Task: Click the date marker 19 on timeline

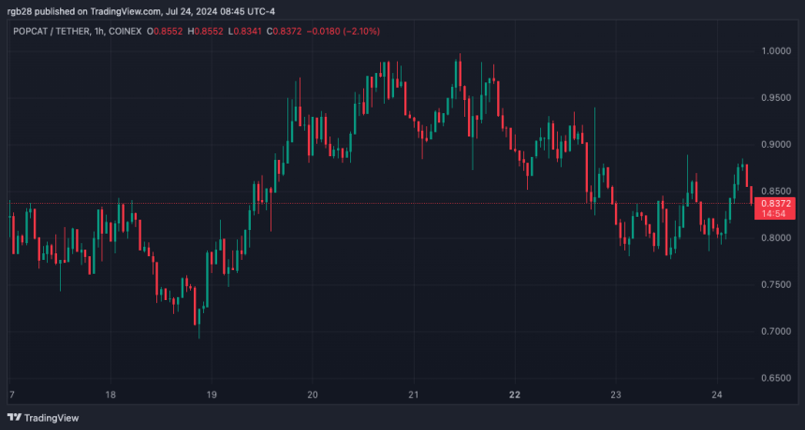Action: tap(212, 394)
